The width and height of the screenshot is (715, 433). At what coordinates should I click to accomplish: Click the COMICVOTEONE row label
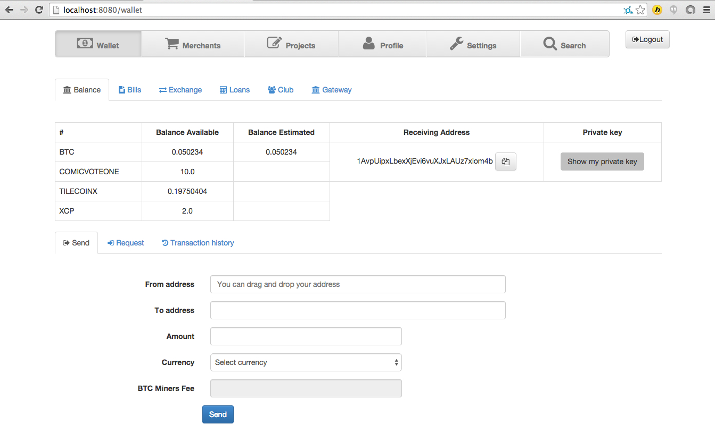89,172
